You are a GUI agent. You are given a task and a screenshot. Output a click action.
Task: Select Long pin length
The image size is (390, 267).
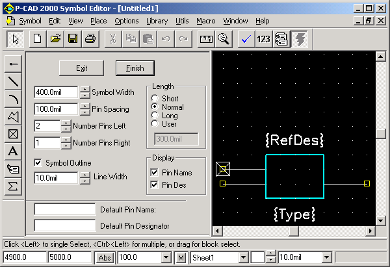coord(155,115)
